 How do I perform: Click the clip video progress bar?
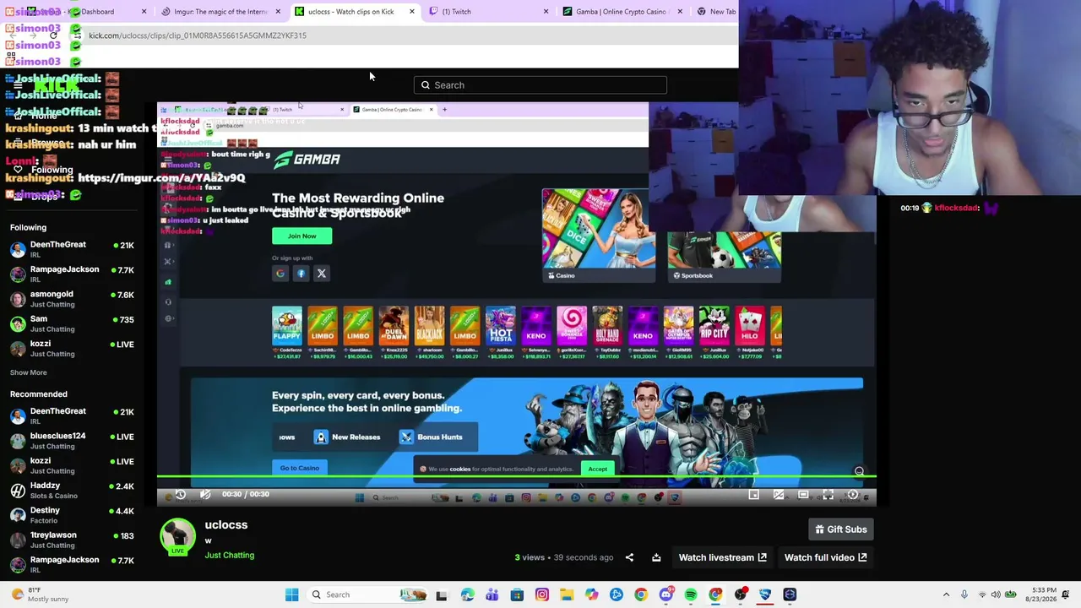517,477
